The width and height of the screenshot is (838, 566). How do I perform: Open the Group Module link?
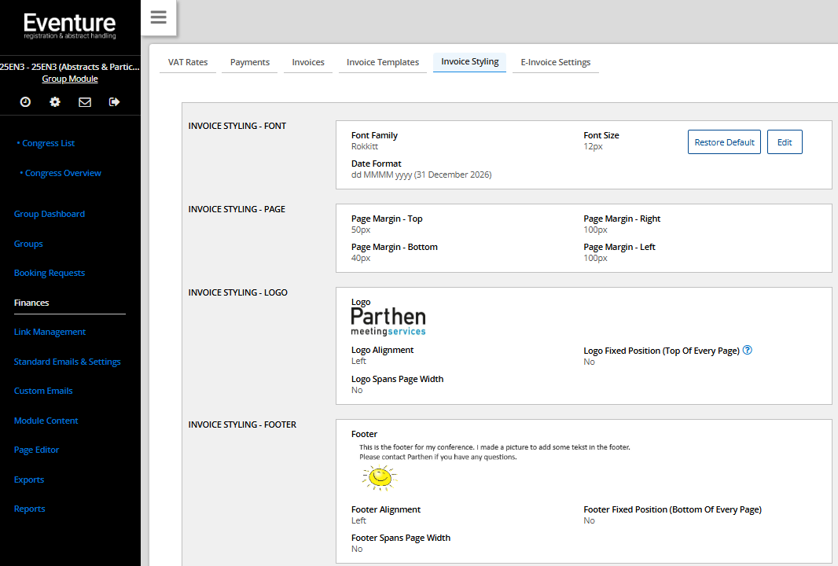pyautogui.click(x=70, y=79)
